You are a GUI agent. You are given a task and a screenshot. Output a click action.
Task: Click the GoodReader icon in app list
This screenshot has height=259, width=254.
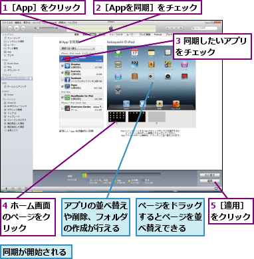pyautogui.click(x=67, y=97)
